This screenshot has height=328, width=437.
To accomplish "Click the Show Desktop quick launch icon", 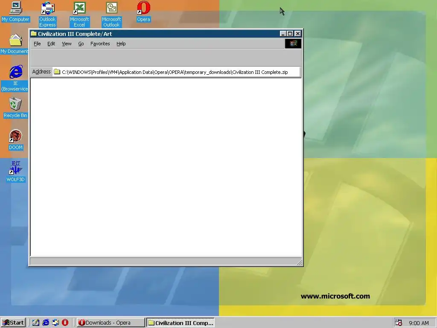I will (36, 323).
